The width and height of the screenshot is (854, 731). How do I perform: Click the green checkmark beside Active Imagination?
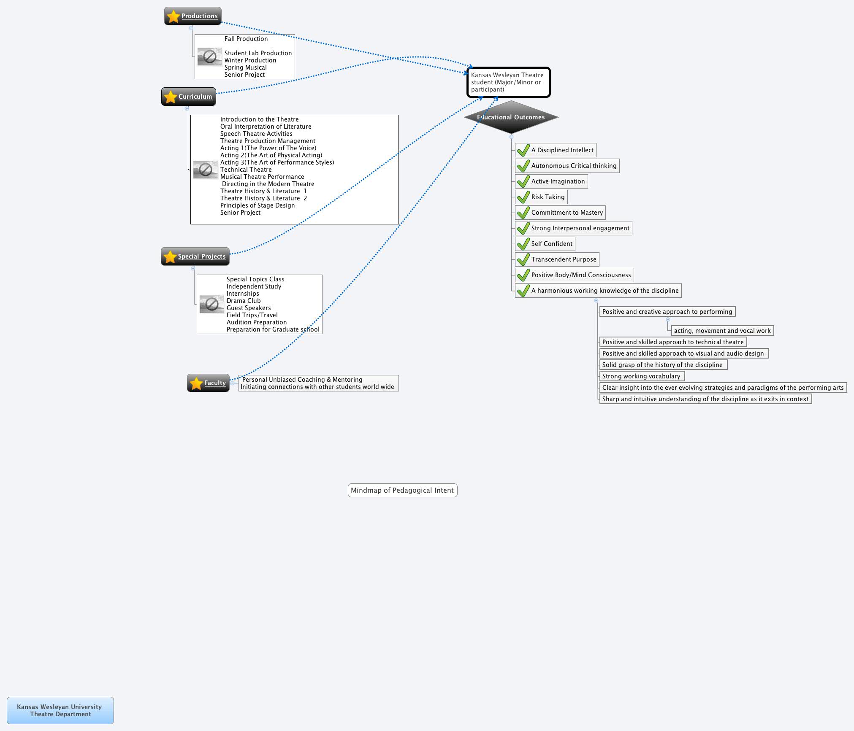[523, 181]
